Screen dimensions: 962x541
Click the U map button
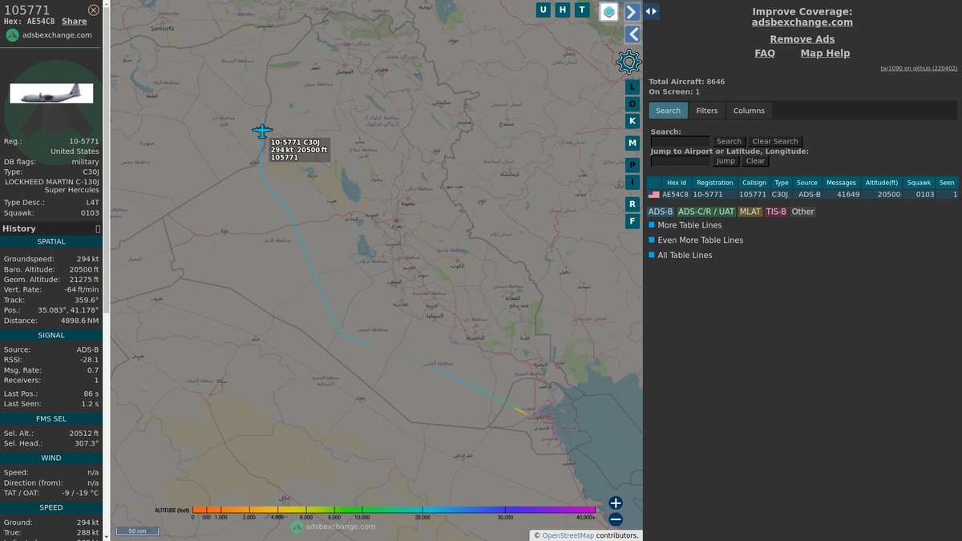(544, 10)
